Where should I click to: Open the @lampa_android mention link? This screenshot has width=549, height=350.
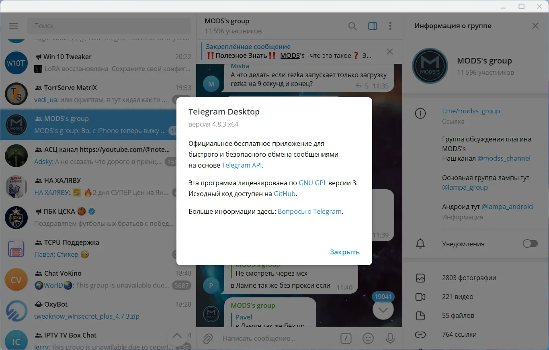[507, 207]
